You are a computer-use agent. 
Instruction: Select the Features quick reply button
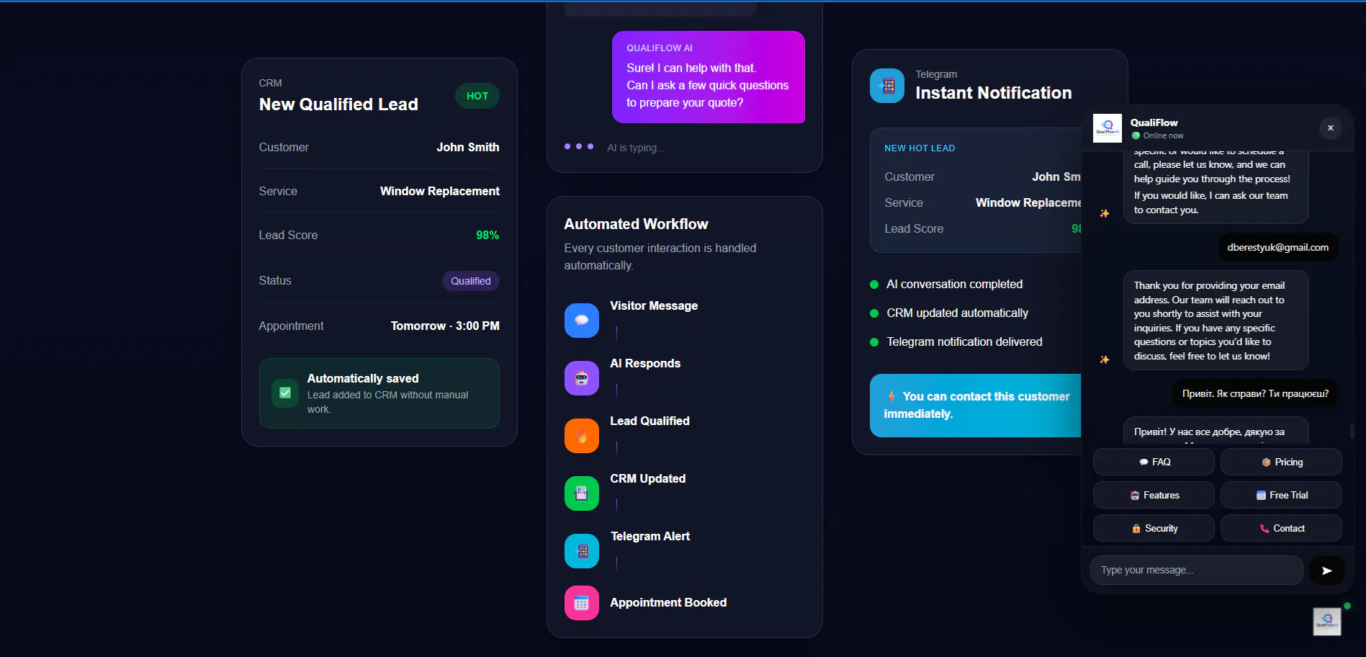[x=1154, y=495]
